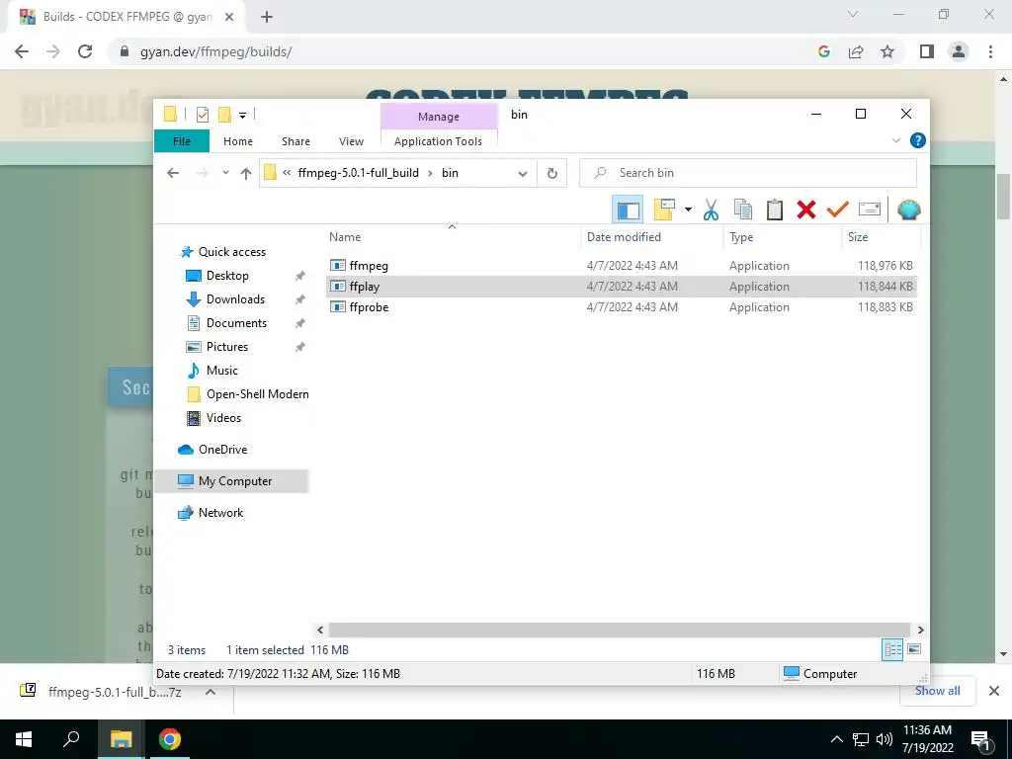Viewport: 1012px width, 759px height.
Task: Reload the Chrome page
Action: [x=85, y=51]
